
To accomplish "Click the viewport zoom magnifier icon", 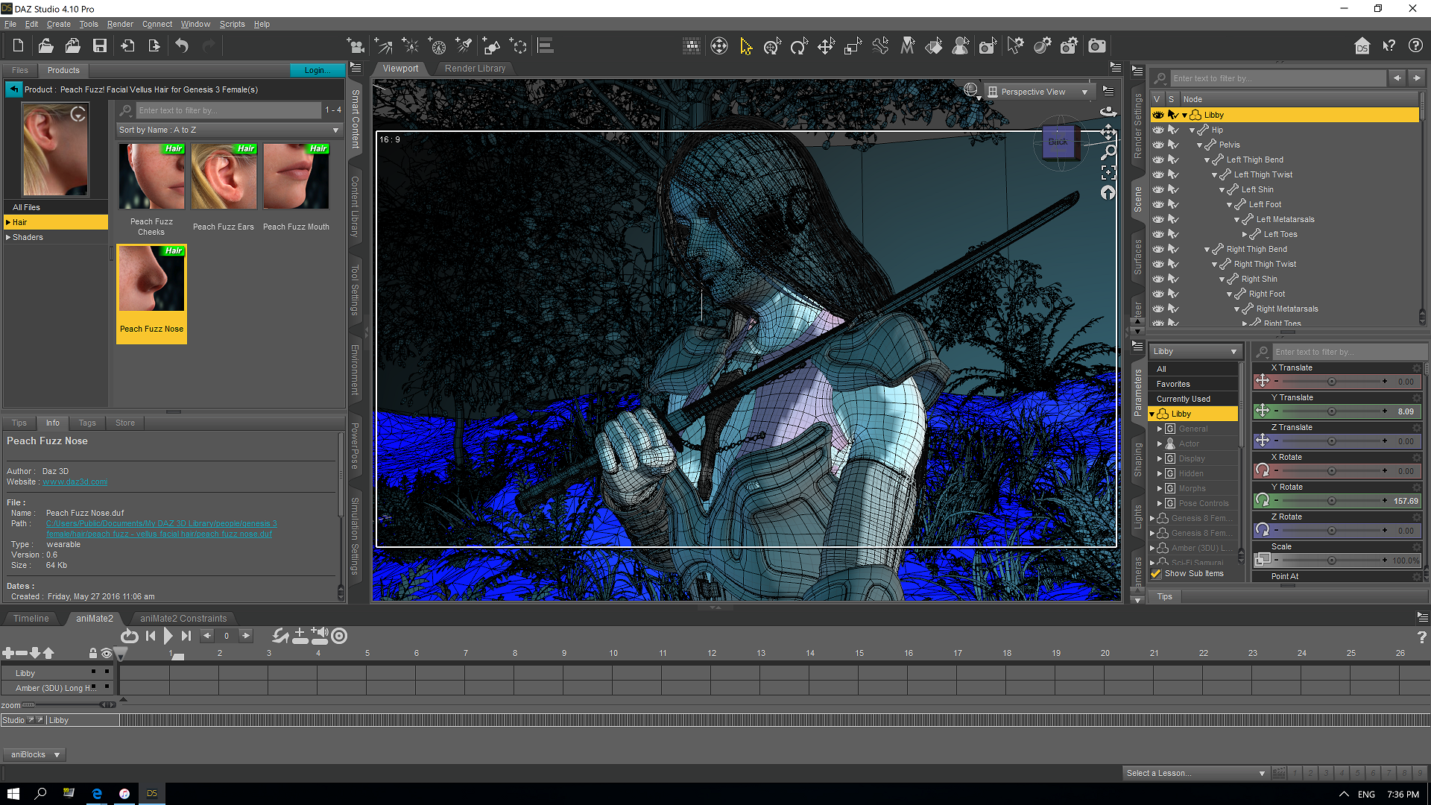I will point(1108,152).
